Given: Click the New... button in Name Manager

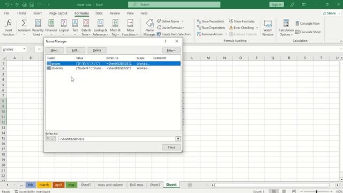Looking at the screenshot, I should pyautogui.click(x=55, y=50).
